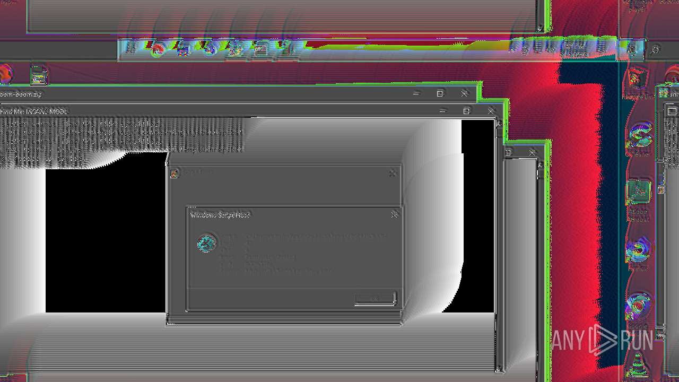Click the magnifier search icon on glitched taskbar
The image size is (679, 382).
click(655, 50)
